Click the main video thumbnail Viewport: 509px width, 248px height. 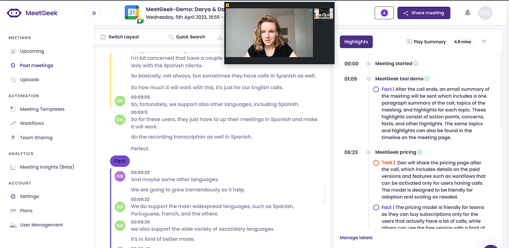click(269, 33)
